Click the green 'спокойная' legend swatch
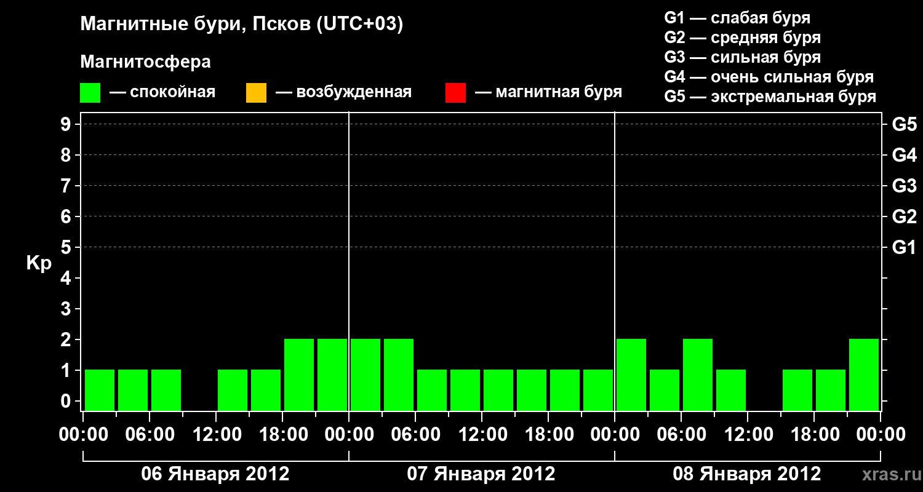Screen dimensions: 923x492 click(x=90, y=93)
